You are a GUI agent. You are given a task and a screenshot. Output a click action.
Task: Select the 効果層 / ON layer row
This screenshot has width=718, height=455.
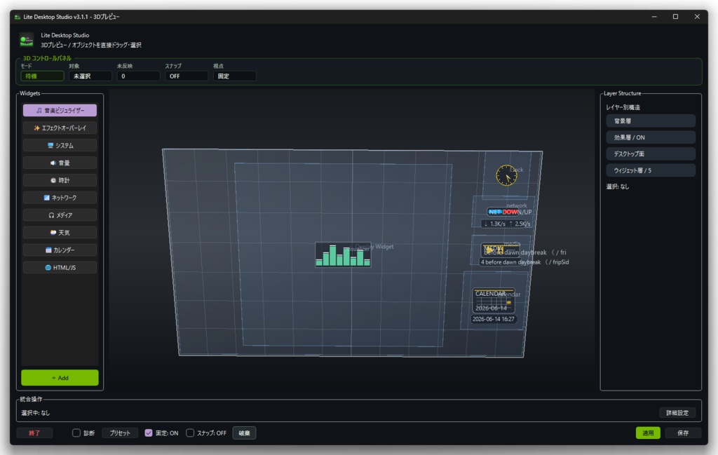[x=651, y=137]
